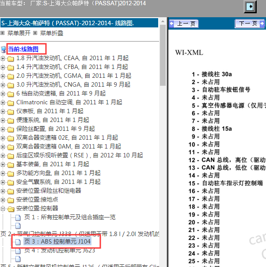The height and width of the screenshot is (267, 266).
Task: Click page icon of 页 3 ABS 控制单元 J104
Action: tap(18, 242)
